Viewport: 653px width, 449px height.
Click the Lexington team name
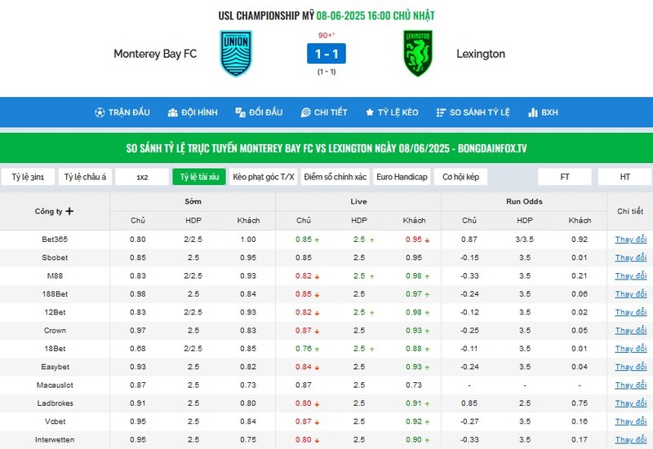click(x=481, y=54)
